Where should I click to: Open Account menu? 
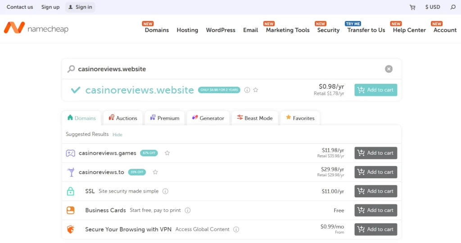445,30
